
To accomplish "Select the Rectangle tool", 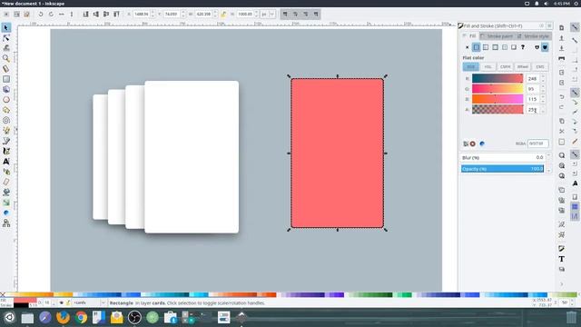I will point(6,79).
